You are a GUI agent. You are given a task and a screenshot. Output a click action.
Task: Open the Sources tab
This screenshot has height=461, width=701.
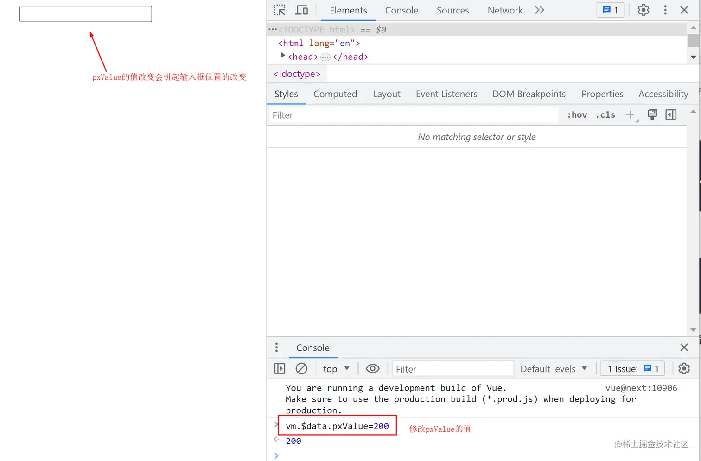452,10
